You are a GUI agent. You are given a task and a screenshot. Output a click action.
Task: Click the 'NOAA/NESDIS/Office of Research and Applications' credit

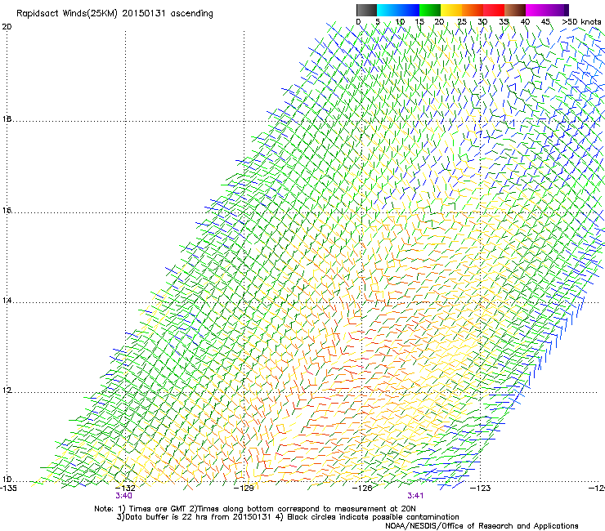pos(482,526)
